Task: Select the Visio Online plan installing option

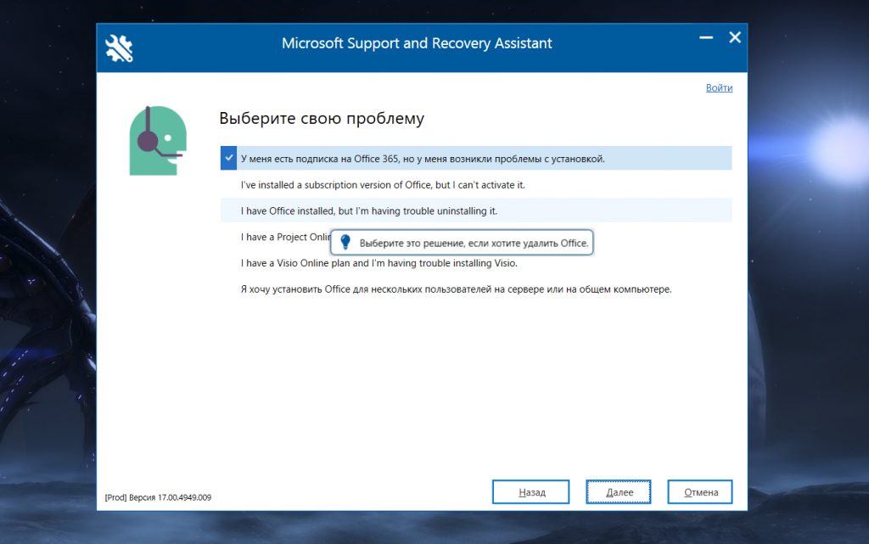Action: (476, 262)
